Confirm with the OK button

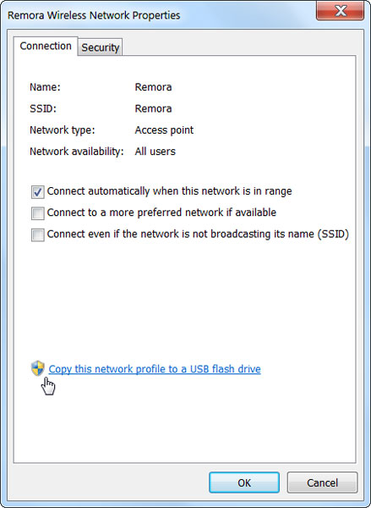pos(244,483)
